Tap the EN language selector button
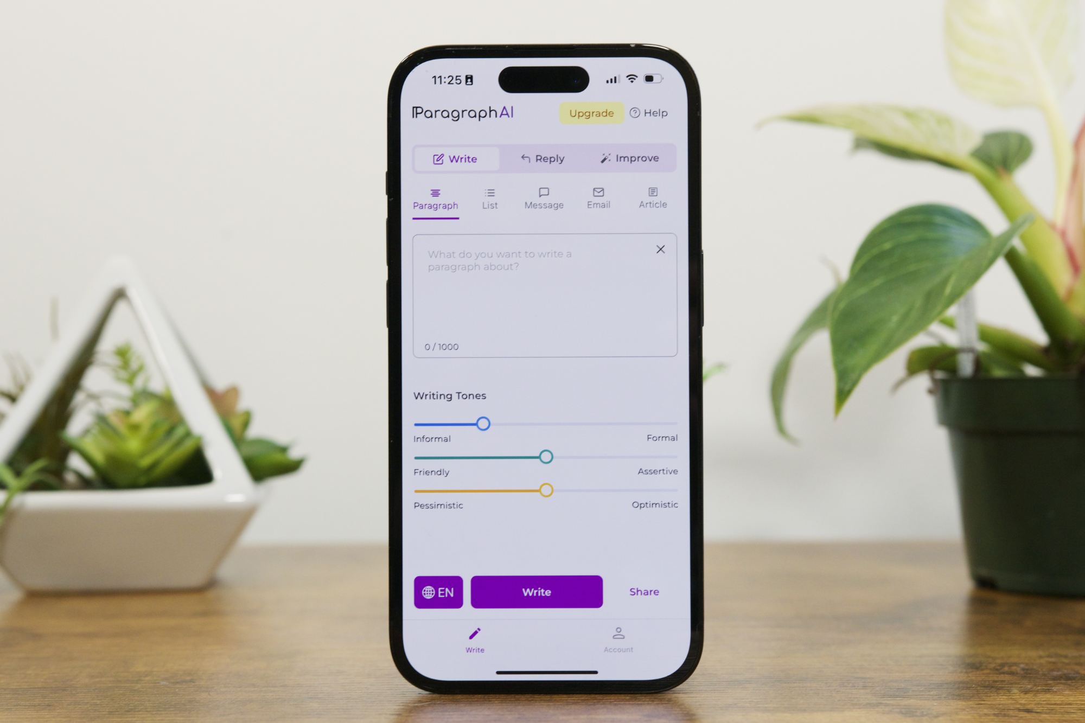 436,592
